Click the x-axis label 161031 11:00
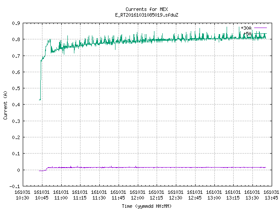This screenshot has height=210, width=280. click(61, 195)
